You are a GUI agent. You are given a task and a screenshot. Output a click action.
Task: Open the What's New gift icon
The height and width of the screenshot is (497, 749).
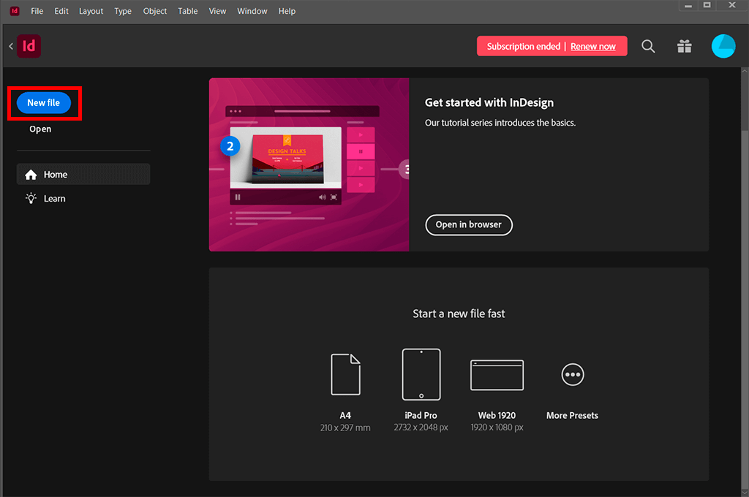pyautogui.click(x=685, y=46)
